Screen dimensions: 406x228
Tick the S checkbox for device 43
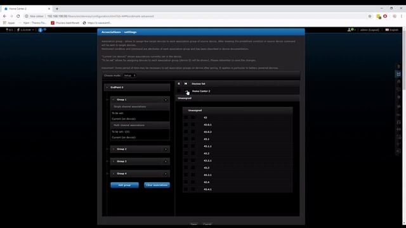pyautogui.click(x=186, y=117)
